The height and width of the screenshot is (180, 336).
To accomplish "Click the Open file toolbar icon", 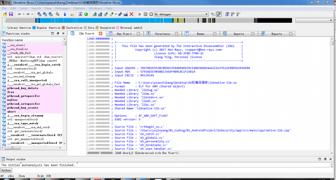I will click(5, 14).
